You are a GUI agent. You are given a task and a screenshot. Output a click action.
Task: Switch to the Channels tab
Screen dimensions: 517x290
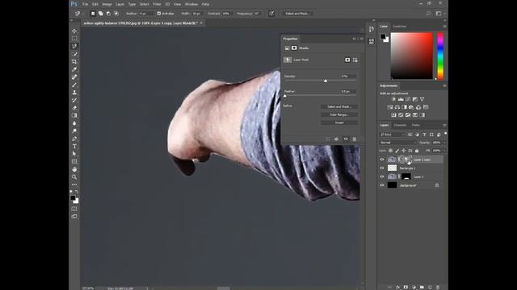point(400,126)
